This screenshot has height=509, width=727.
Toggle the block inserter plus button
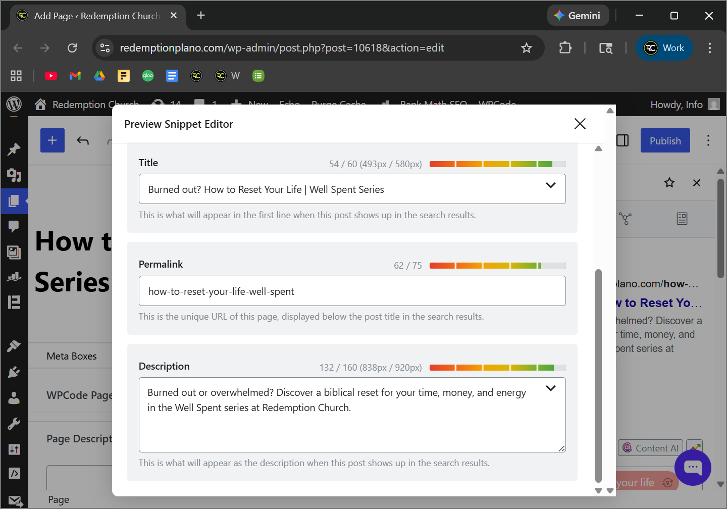53,140
